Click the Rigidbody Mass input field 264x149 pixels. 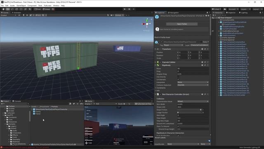coord(193,69)
